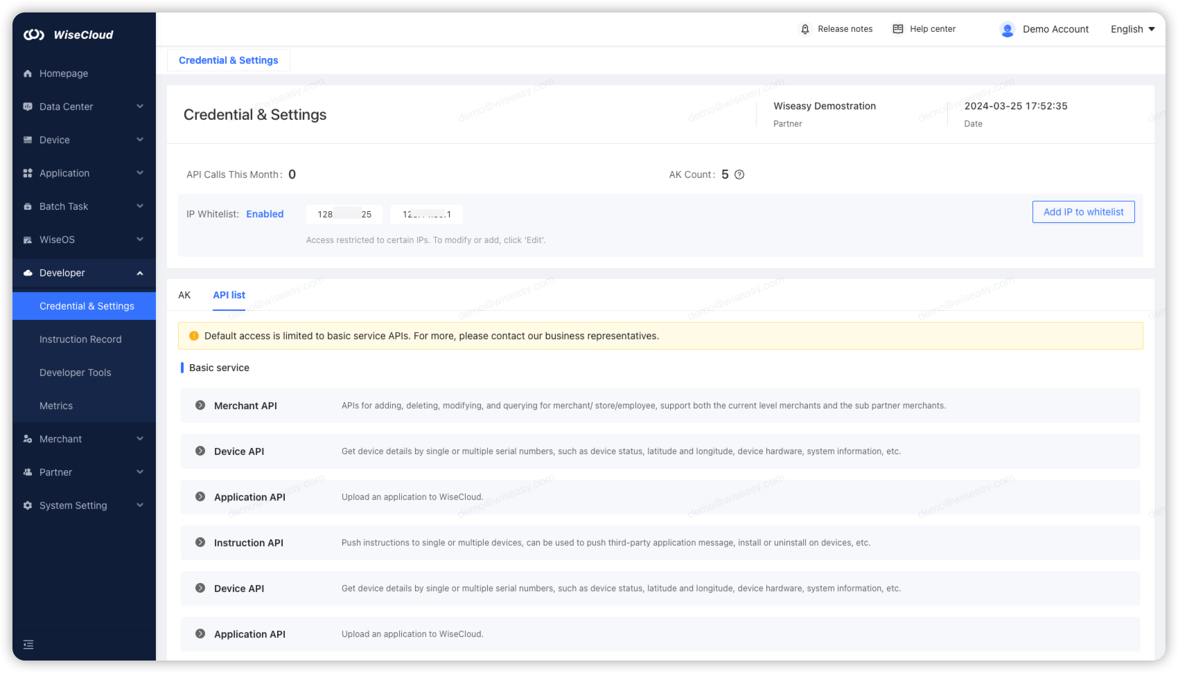The image size is (1178, 673).
Task: Open the English language dropdown
Action: click(1132, 29)
